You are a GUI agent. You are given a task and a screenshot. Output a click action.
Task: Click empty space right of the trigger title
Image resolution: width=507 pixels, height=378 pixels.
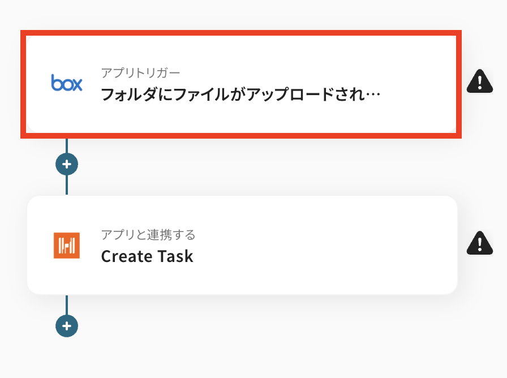point(419,93)
